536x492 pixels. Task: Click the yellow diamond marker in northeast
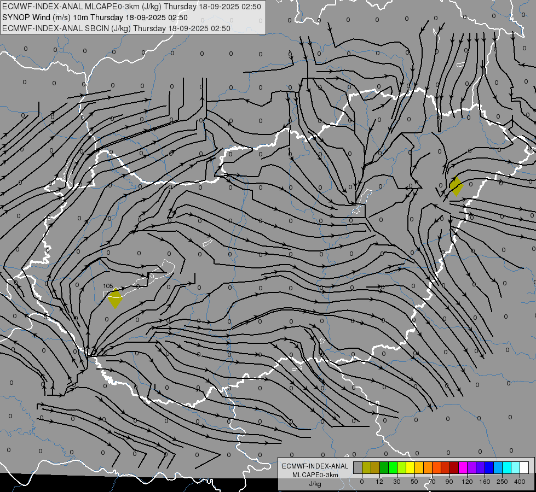(x=457, y=186)
